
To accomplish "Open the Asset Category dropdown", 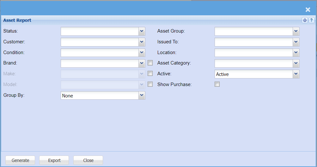I will point(296,64).
